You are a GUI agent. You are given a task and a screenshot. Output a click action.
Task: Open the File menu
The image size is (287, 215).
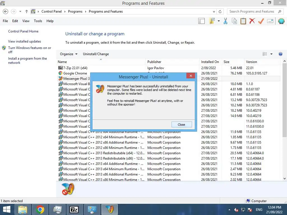coord(5,21)
